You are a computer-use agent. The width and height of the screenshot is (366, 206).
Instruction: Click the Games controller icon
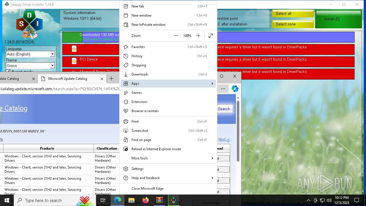pyautogui.click(x=126, y=93)
